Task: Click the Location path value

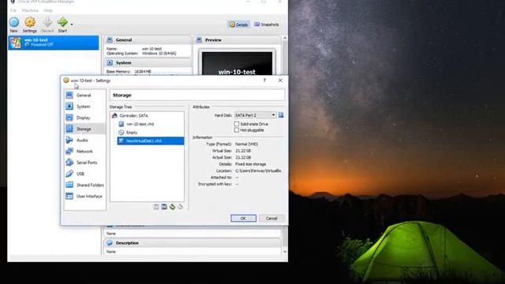Action: click(258, 170)
